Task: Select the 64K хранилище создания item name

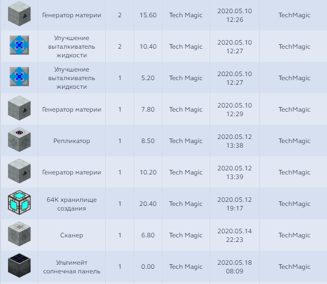Action: (72, 204)
